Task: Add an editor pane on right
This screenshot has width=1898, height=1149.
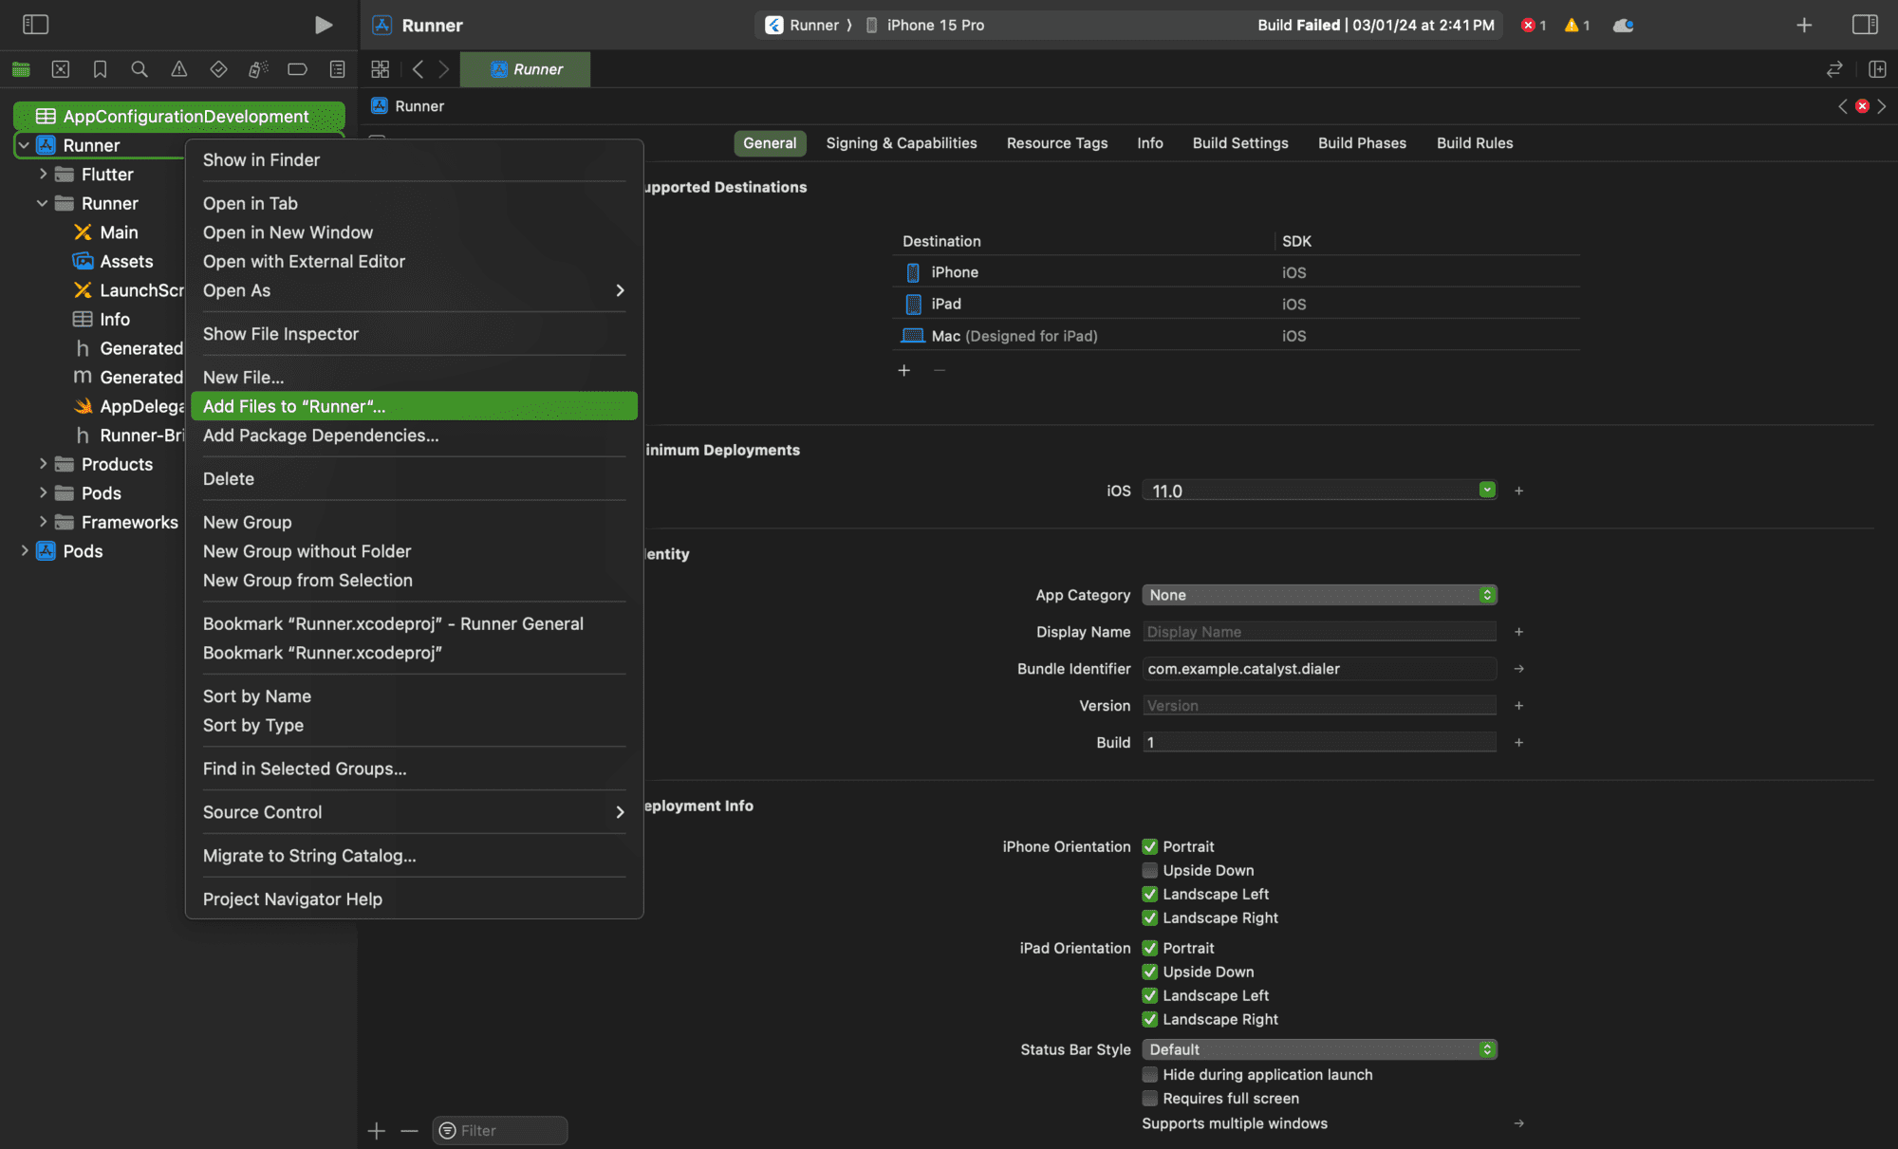Action: click(1877, 69)
